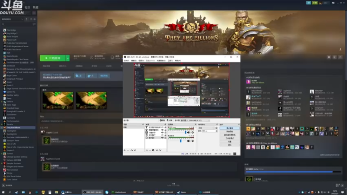Viewport: 347px width, 195px height.
Task: Open Steam game info icon
Action: [x=334, y=57]
